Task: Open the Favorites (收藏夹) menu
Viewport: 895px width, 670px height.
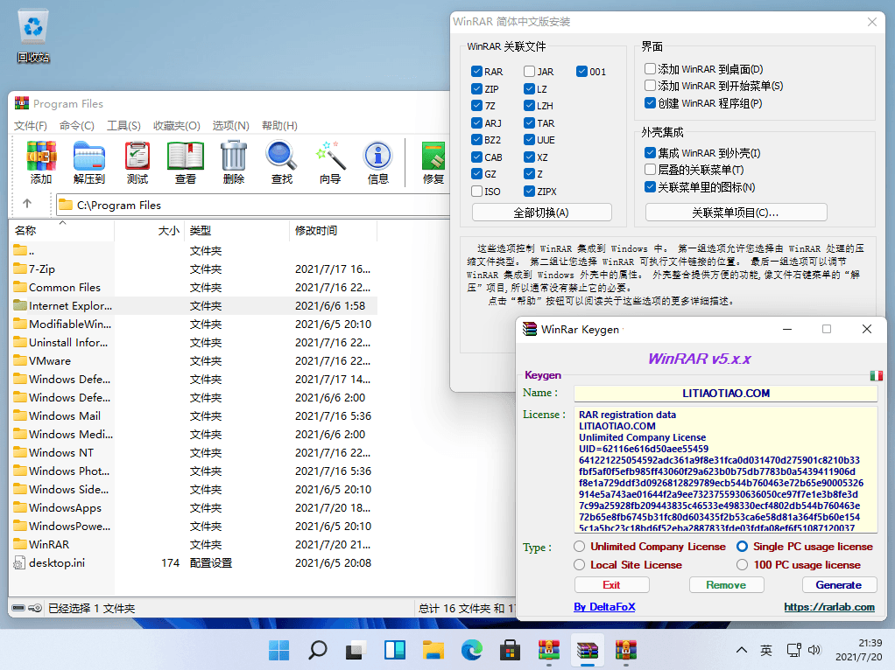Action: coord(176,125)
